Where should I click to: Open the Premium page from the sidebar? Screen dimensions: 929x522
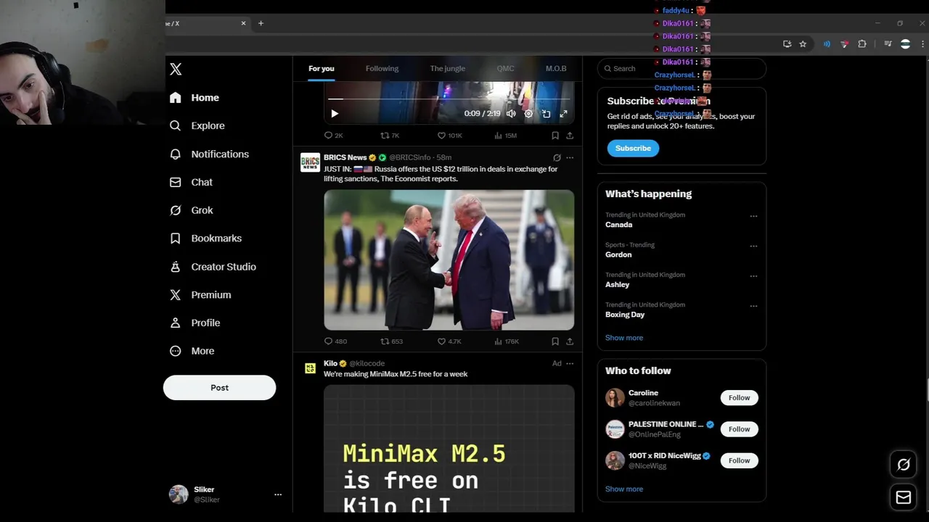[200, 295]
